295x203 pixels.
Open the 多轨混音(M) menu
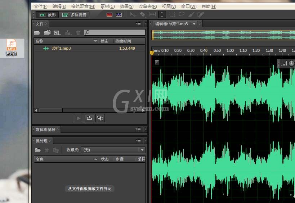click(x=83, y=6)
